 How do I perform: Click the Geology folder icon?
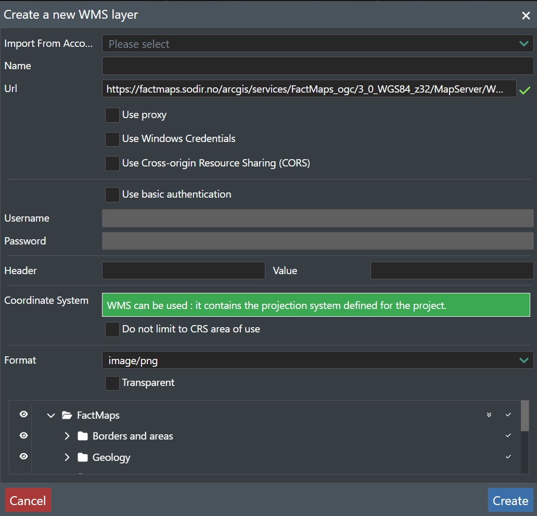click(83, 457)
